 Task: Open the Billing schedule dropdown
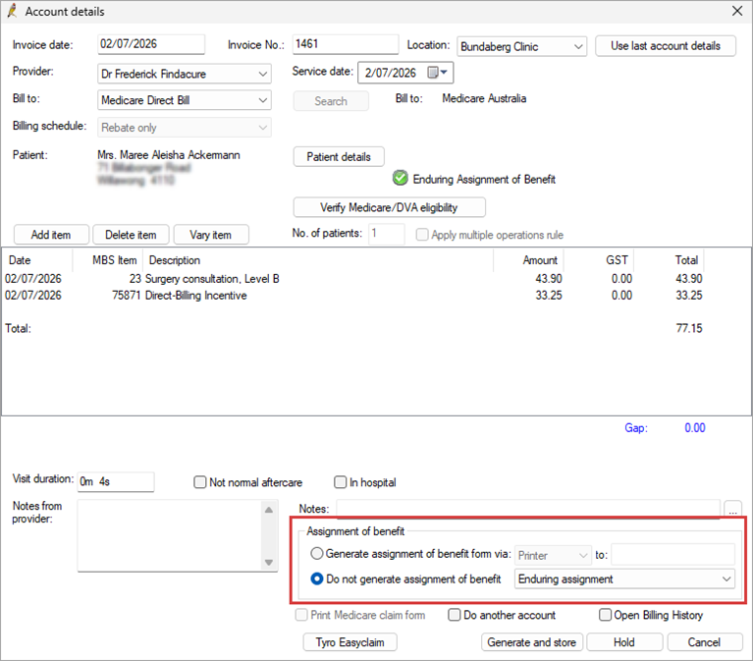click(185, 128)
